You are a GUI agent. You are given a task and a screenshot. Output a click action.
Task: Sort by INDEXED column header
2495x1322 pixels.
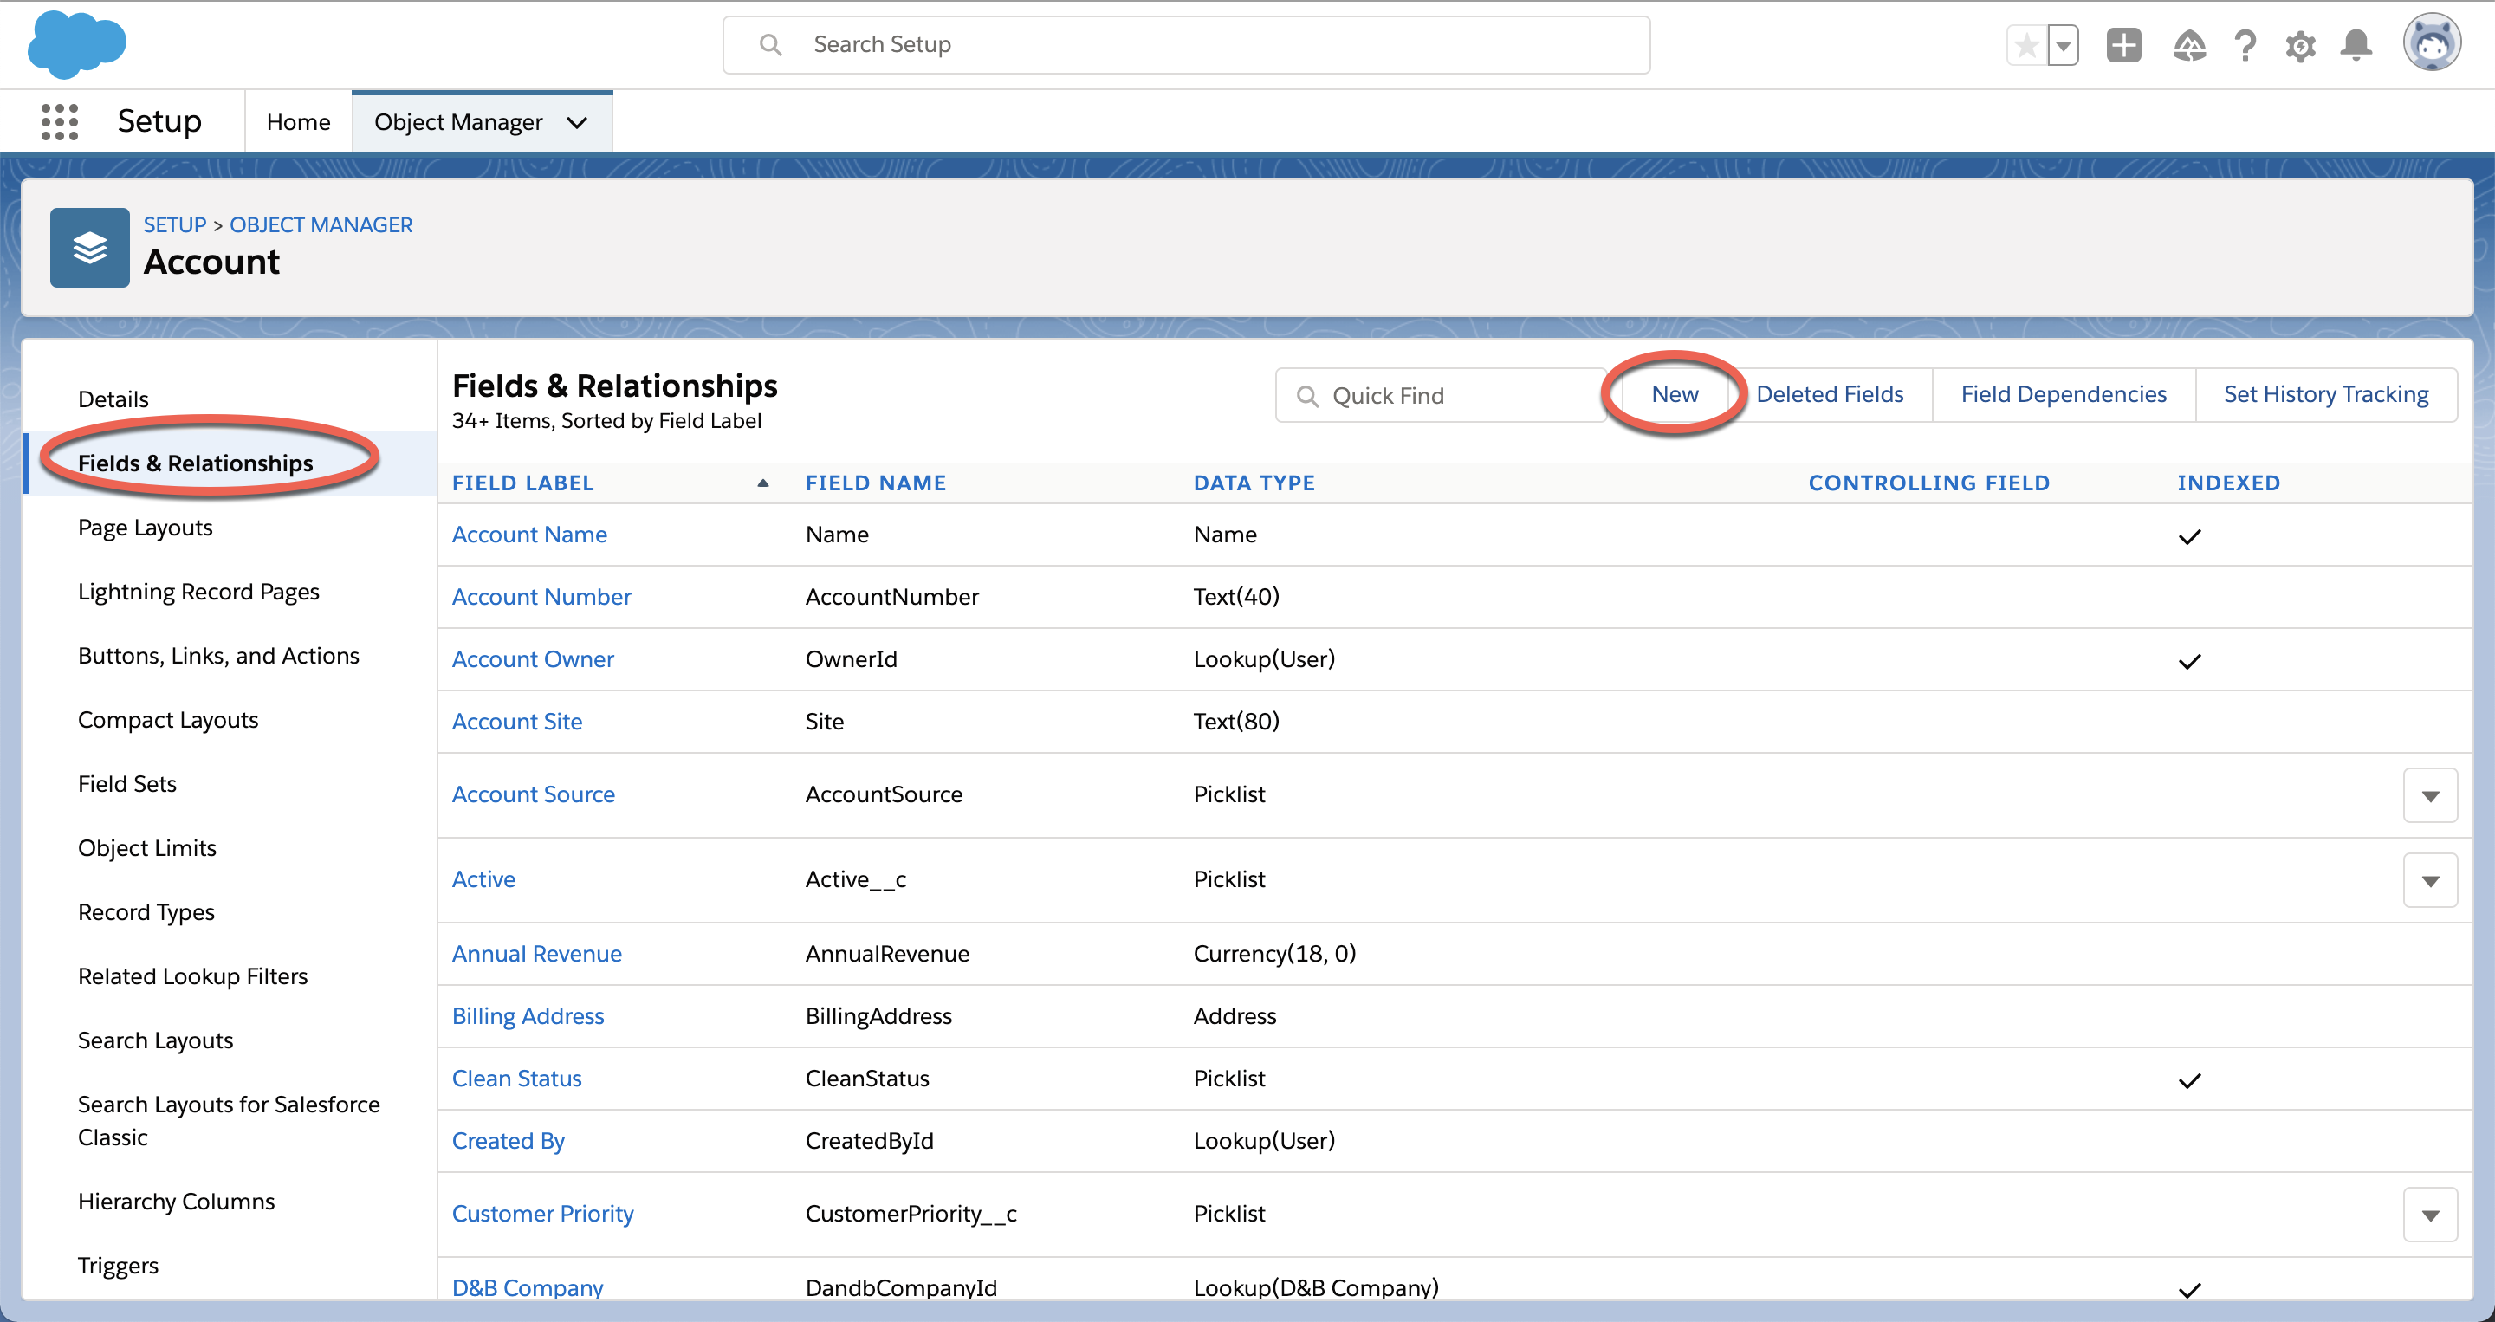click(2229, 483)
